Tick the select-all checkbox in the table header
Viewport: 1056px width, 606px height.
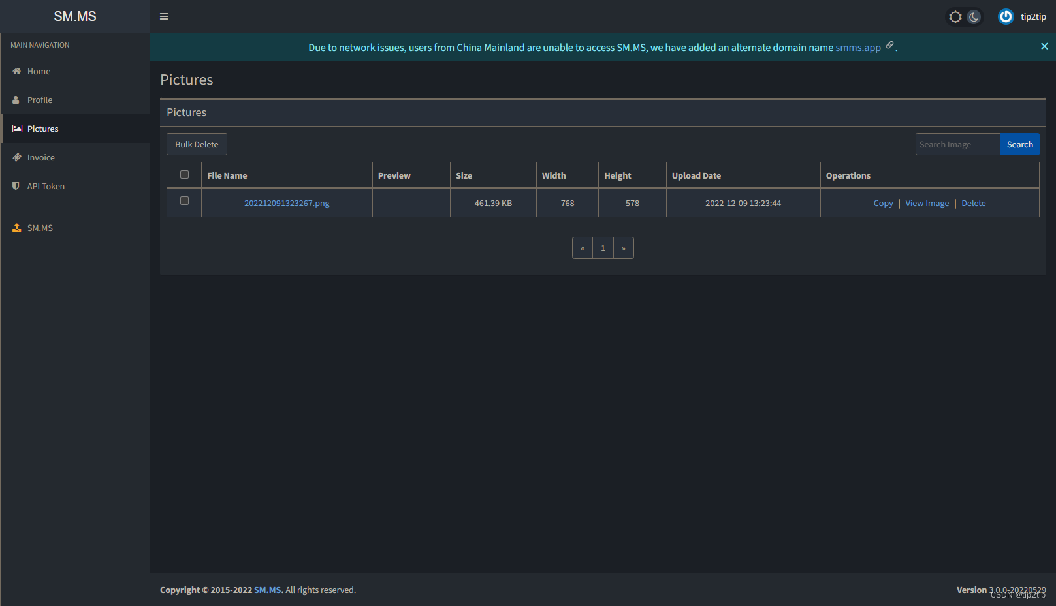click(184, 175)
